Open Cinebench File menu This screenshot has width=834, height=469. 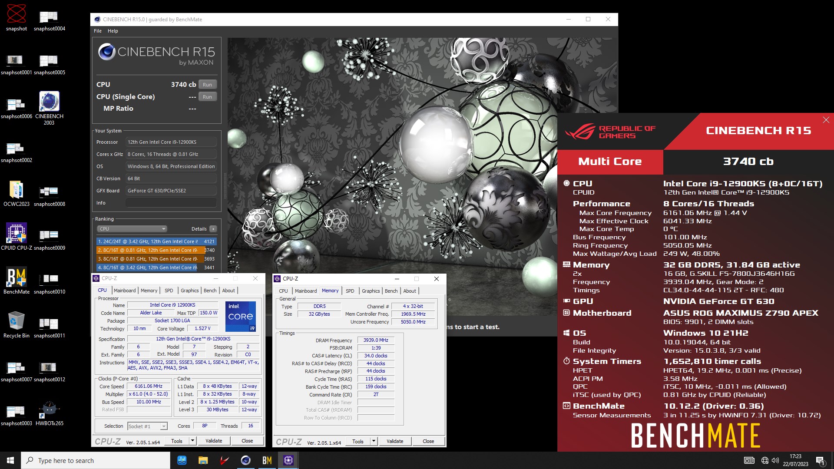pyautogui.click(x=98, y=31)
